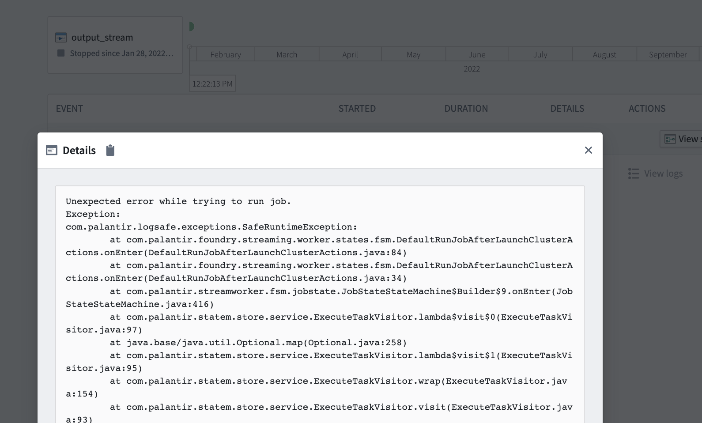Click the Details panel header icon
Screen dimensions: 702x423
52,151
